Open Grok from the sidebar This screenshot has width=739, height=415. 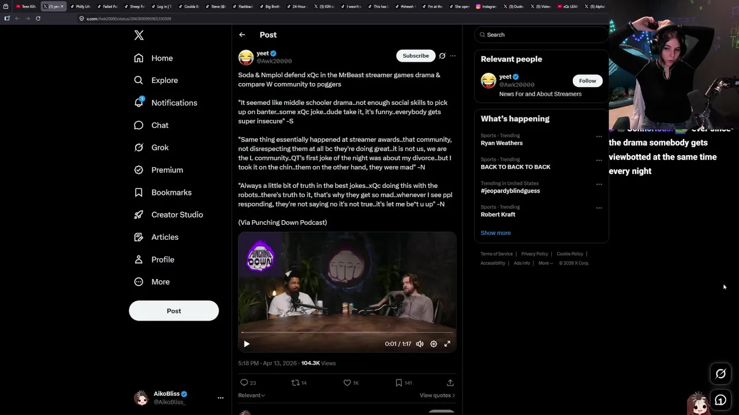pyautogui.click(x=151, y=148)
